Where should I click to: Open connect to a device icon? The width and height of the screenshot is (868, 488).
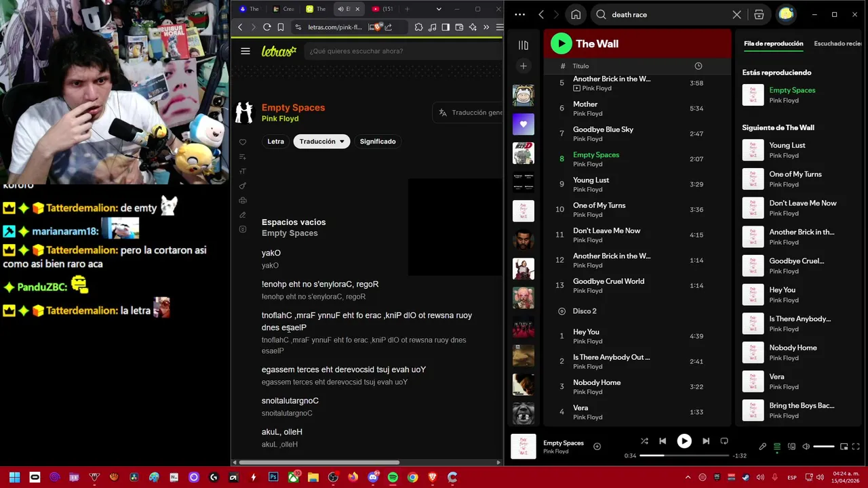[791, 447]
